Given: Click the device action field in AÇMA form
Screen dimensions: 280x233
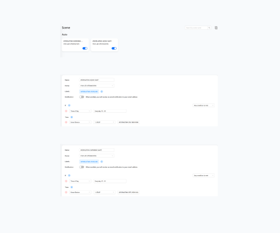Looking at the screenshot, I should (x=129, y=122).
